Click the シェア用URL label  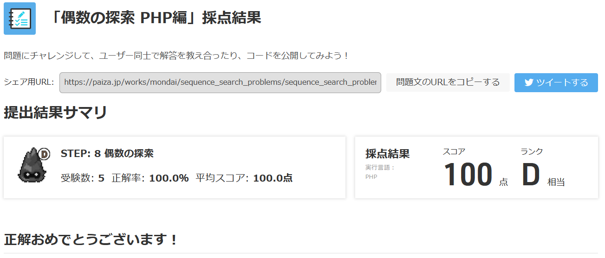(x=29, y=82)
